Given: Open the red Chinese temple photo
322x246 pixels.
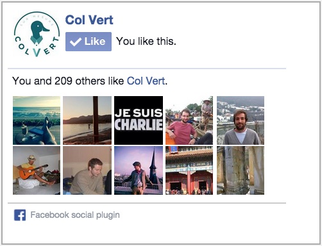Looking at the screenshot, I should [x=189, y=170].
